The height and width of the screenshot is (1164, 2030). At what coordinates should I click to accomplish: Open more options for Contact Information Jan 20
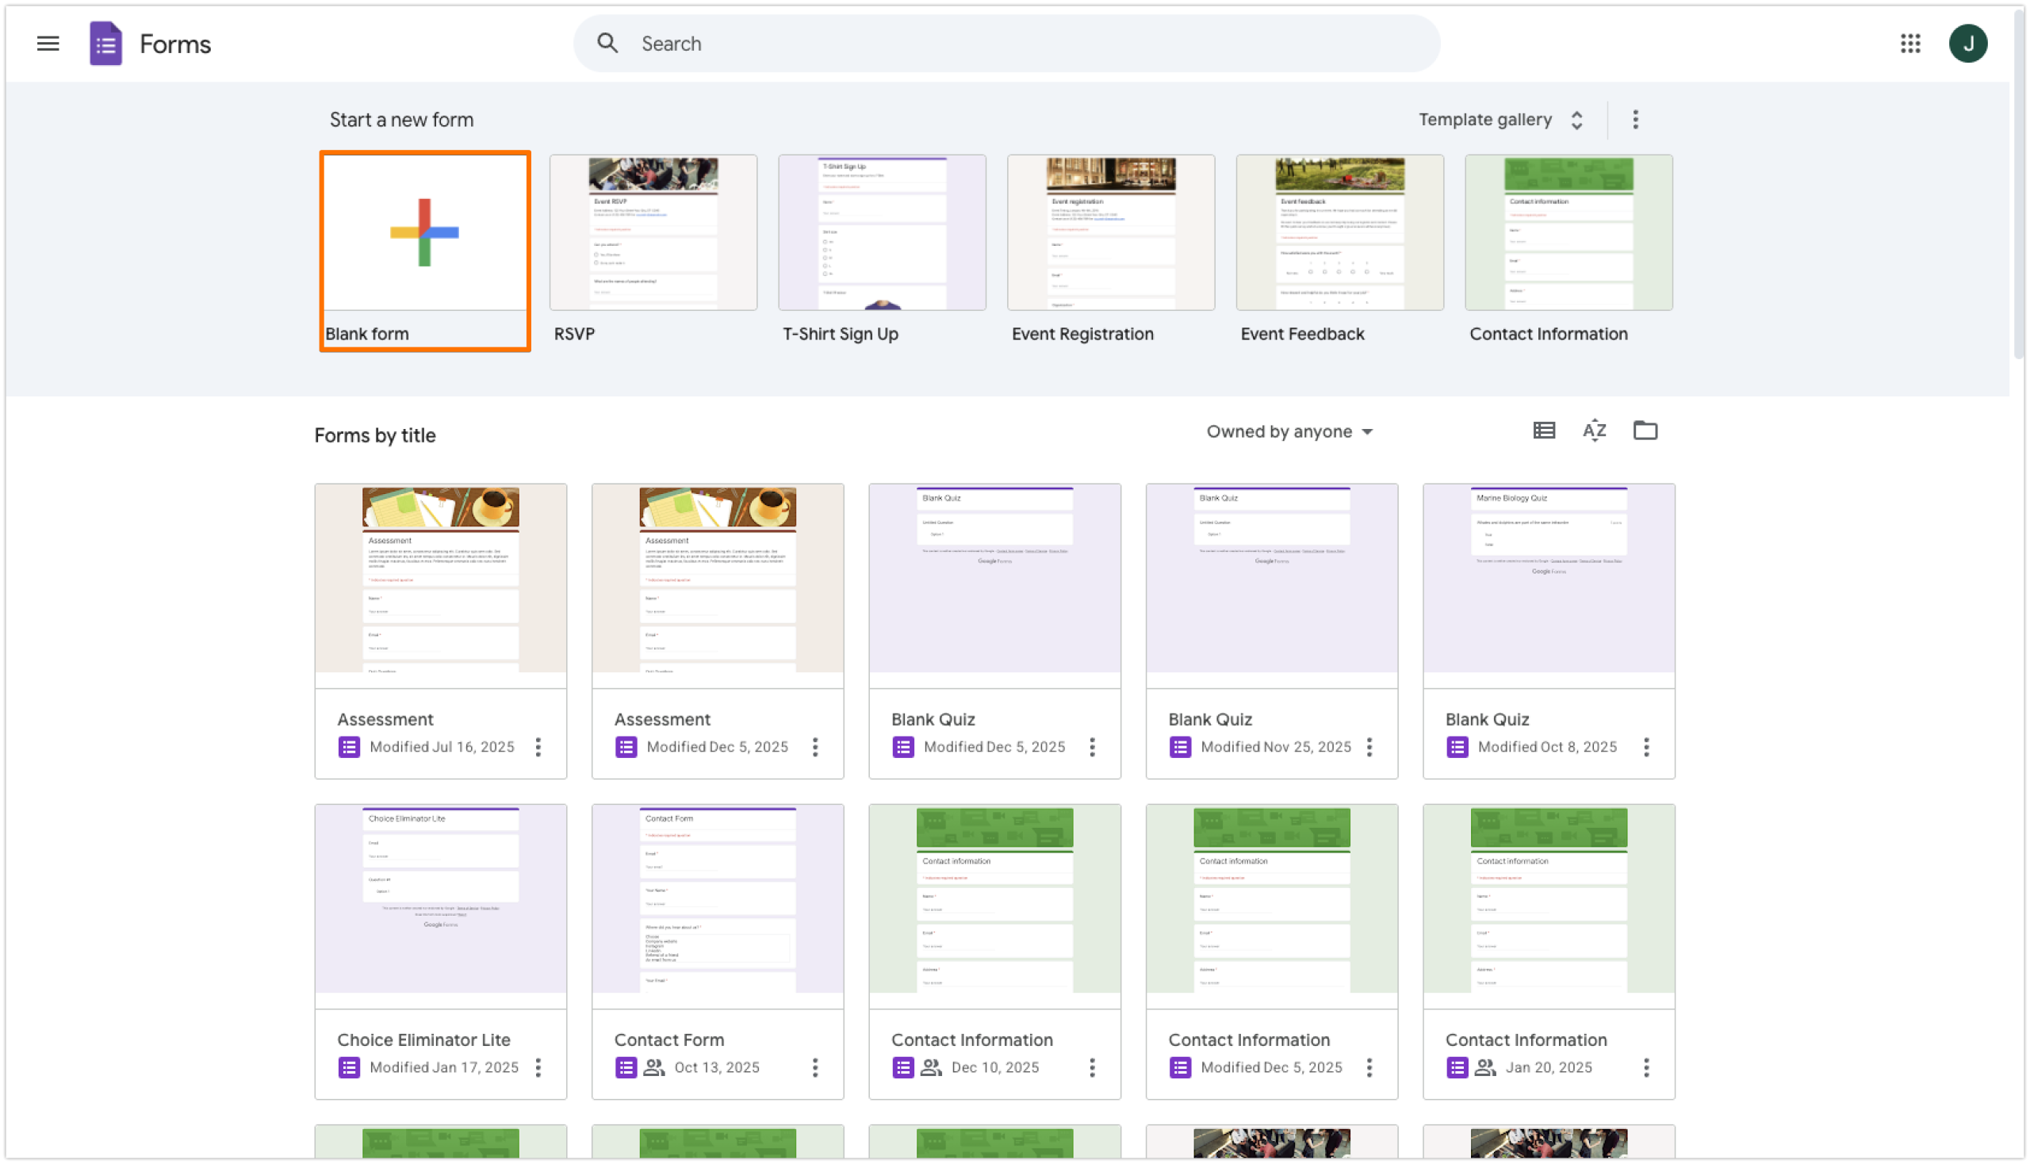tap(1646, 1068)
